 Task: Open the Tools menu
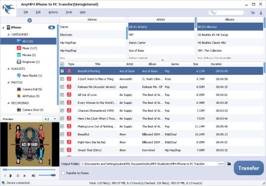(x=69, y=12)
